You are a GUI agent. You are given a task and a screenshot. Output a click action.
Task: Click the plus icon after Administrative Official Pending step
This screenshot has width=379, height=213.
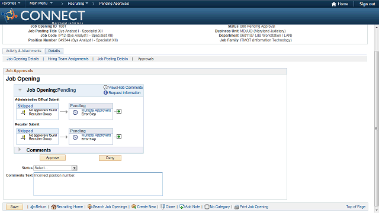tap(119, 111)
